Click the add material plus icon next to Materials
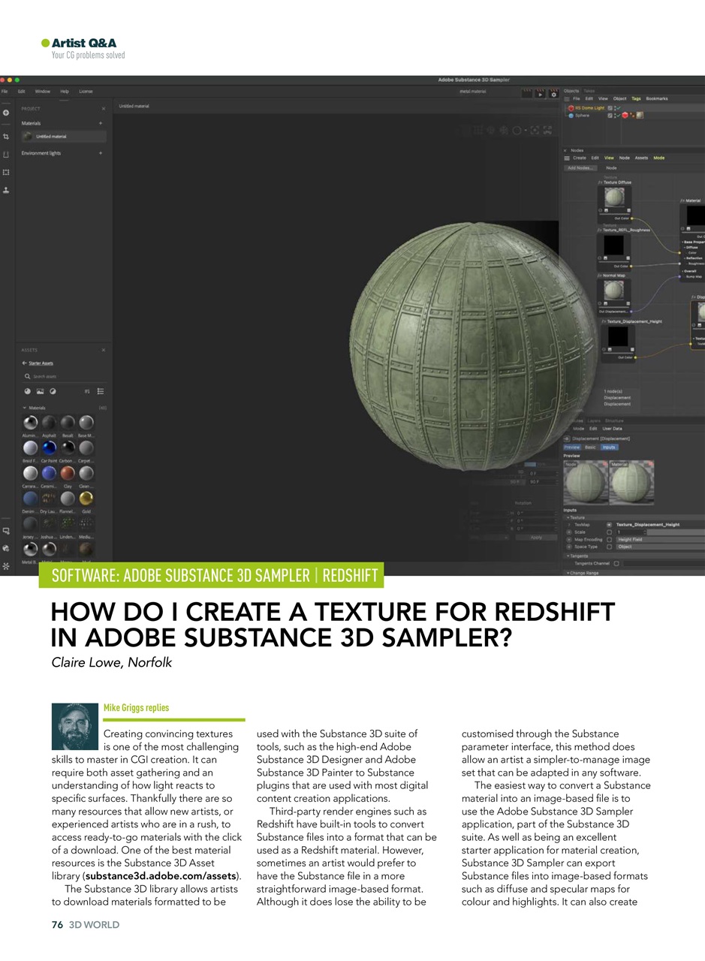Image resolution: width=705 pixels, height=961 pixels. pyautogui.click(x=101, y=123)
